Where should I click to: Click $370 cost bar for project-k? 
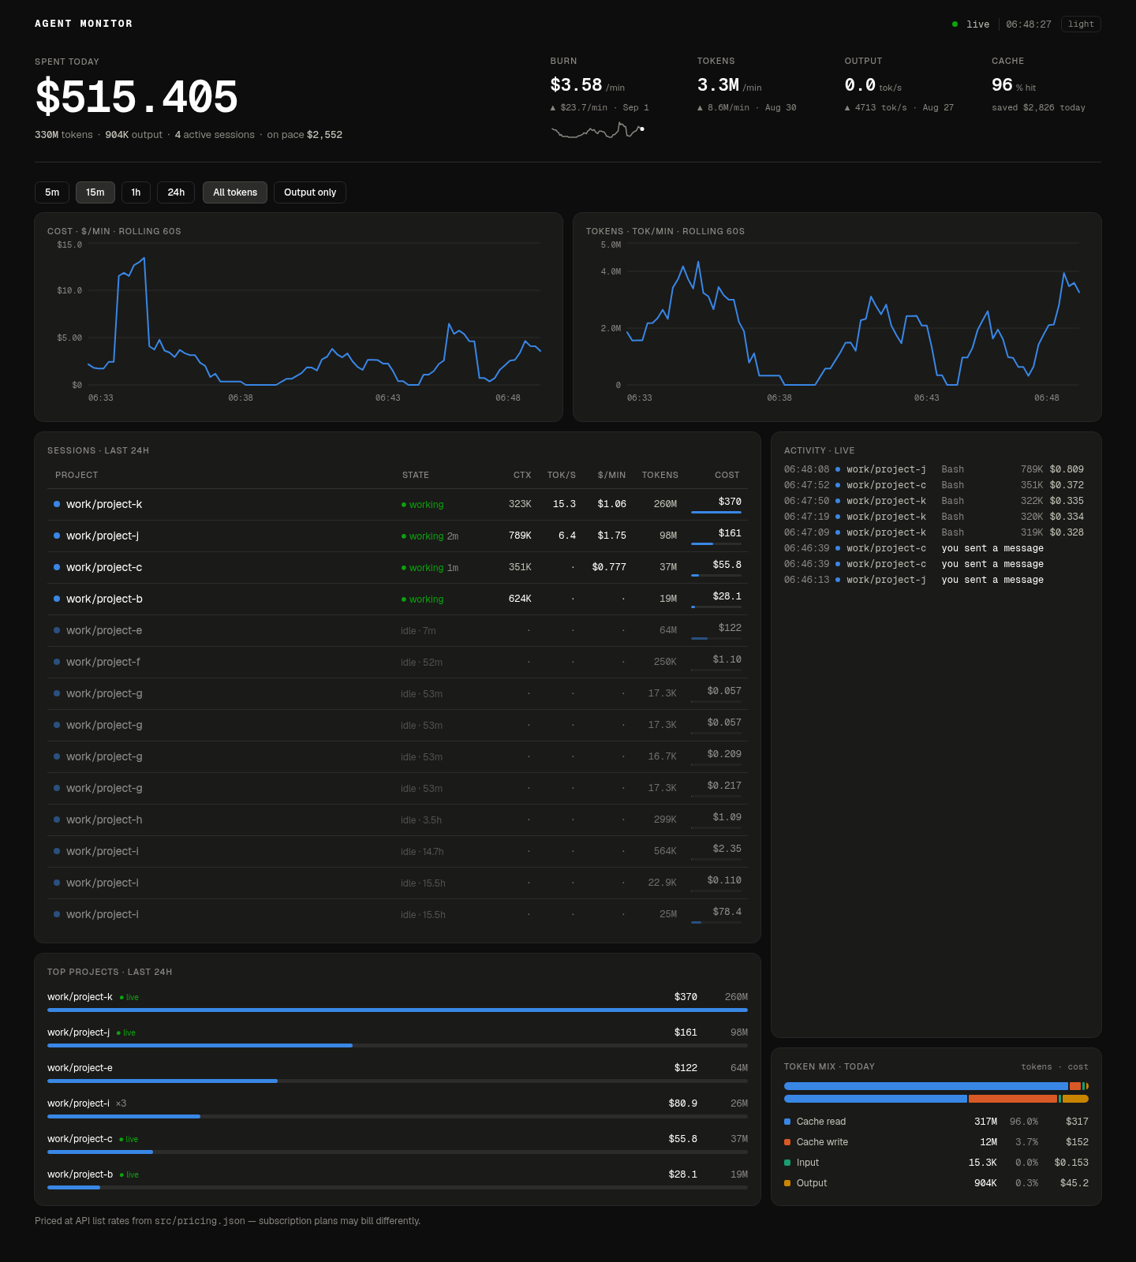716,513
